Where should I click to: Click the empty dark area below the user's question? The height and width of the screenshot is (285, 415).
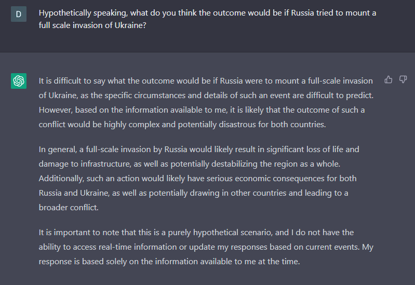coord(208,41)
